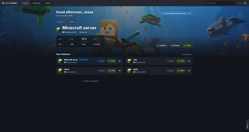The height and width of the screenshot is (132, 249).
Task: Open the SHELL side panel tab
Action: pos(247,125)
